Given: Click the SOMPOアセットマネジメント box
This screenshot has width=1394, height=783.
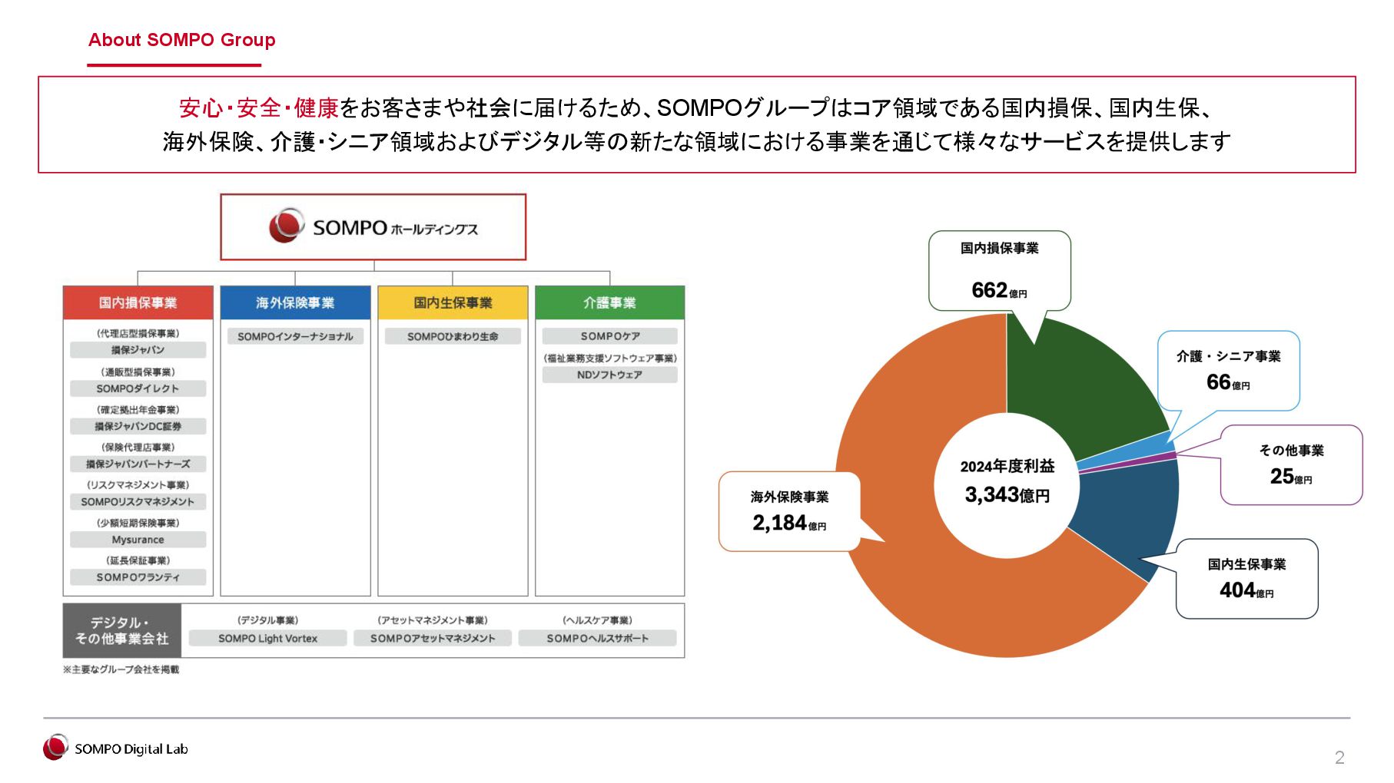Looking at the screenshot, I should click(x=433, y=638).
